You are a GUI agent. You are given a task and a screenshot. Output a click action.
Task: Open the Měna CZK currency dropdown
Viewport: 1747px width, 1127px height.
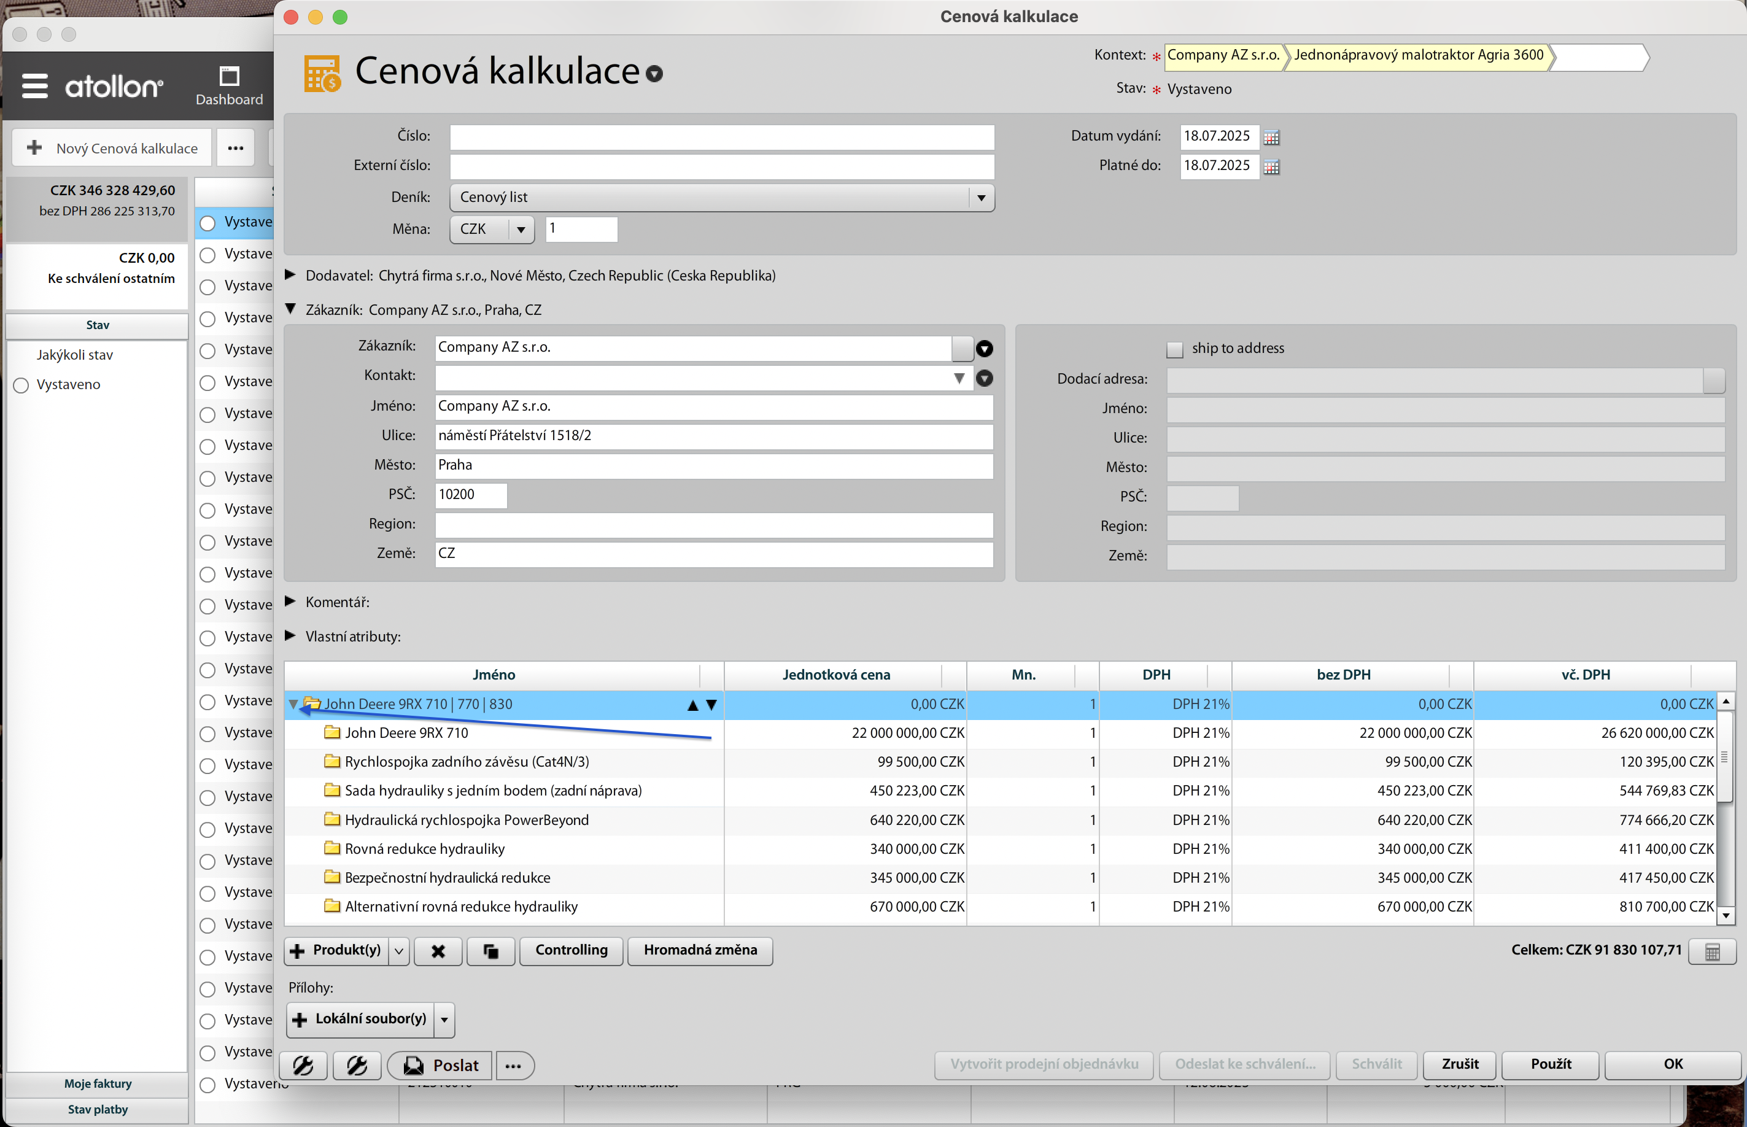tap(492, 229)
